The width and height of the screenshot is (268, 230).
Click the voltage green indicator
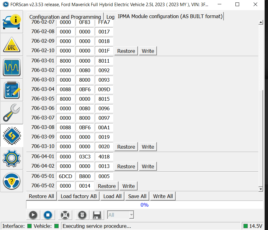(246, 226)
